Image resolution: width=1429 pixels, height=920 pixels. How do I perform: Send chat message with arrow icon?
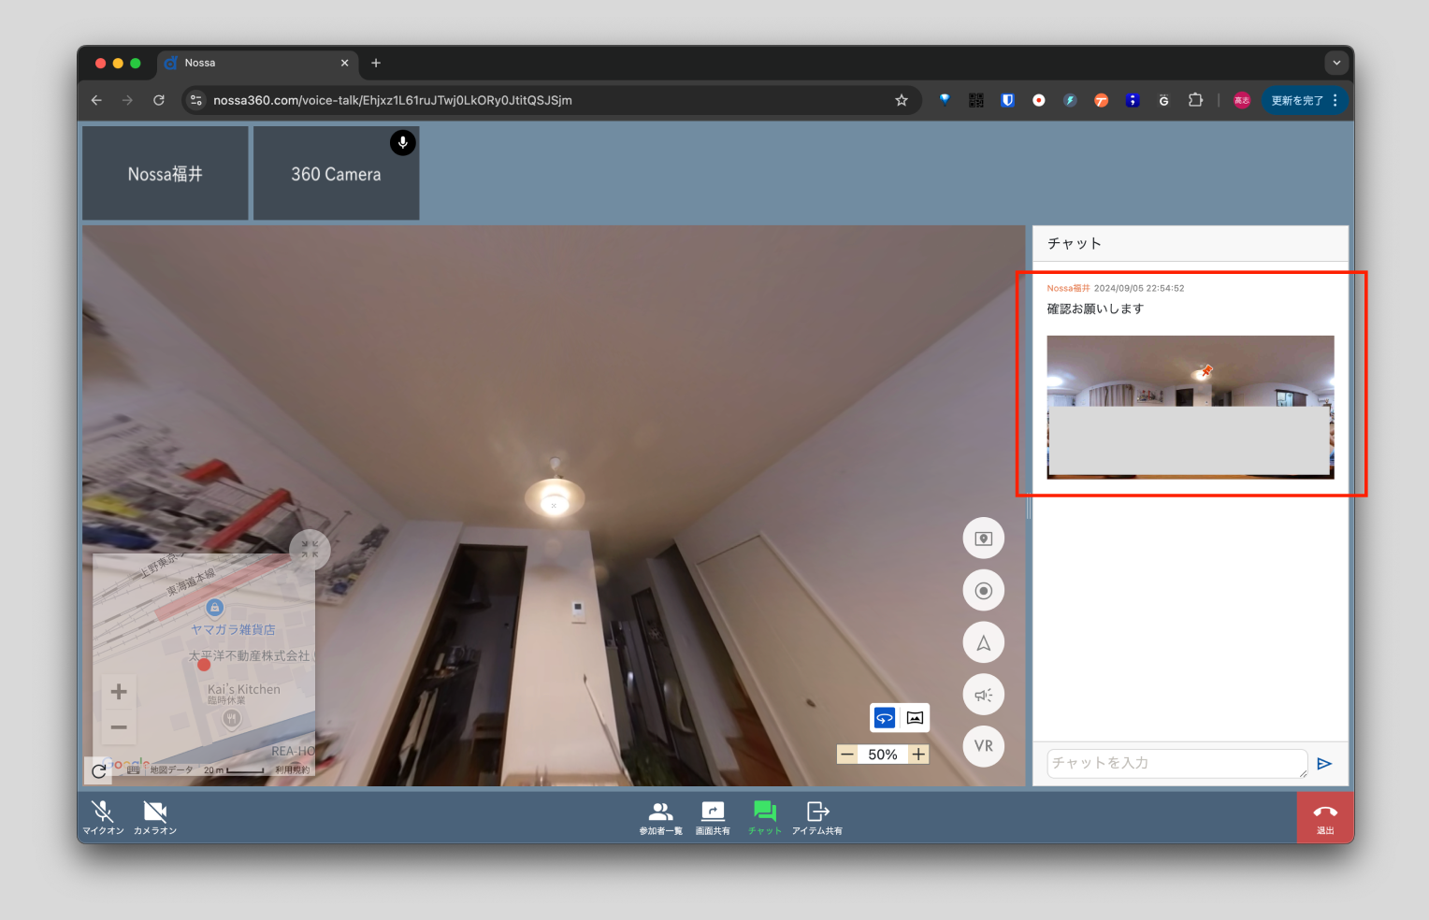[1324, 764]
